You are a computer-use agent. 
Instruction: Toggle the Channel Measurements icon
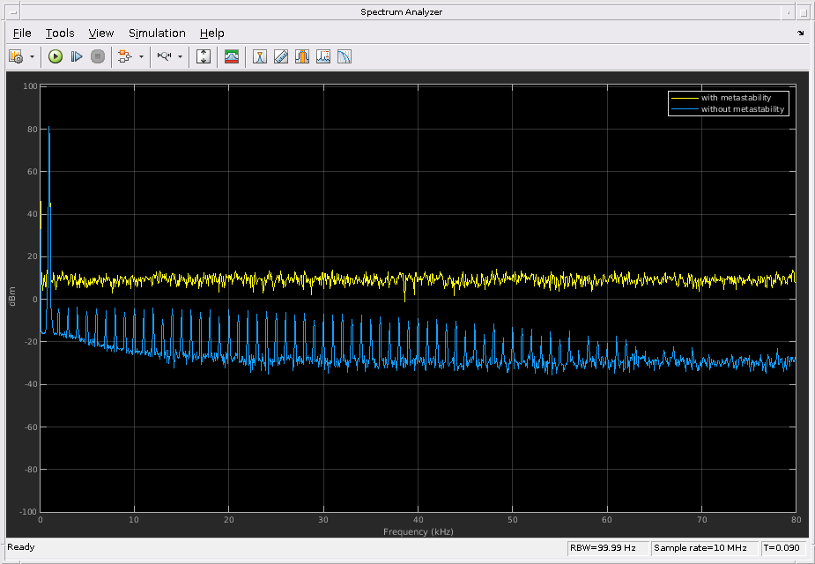(302, 56)
